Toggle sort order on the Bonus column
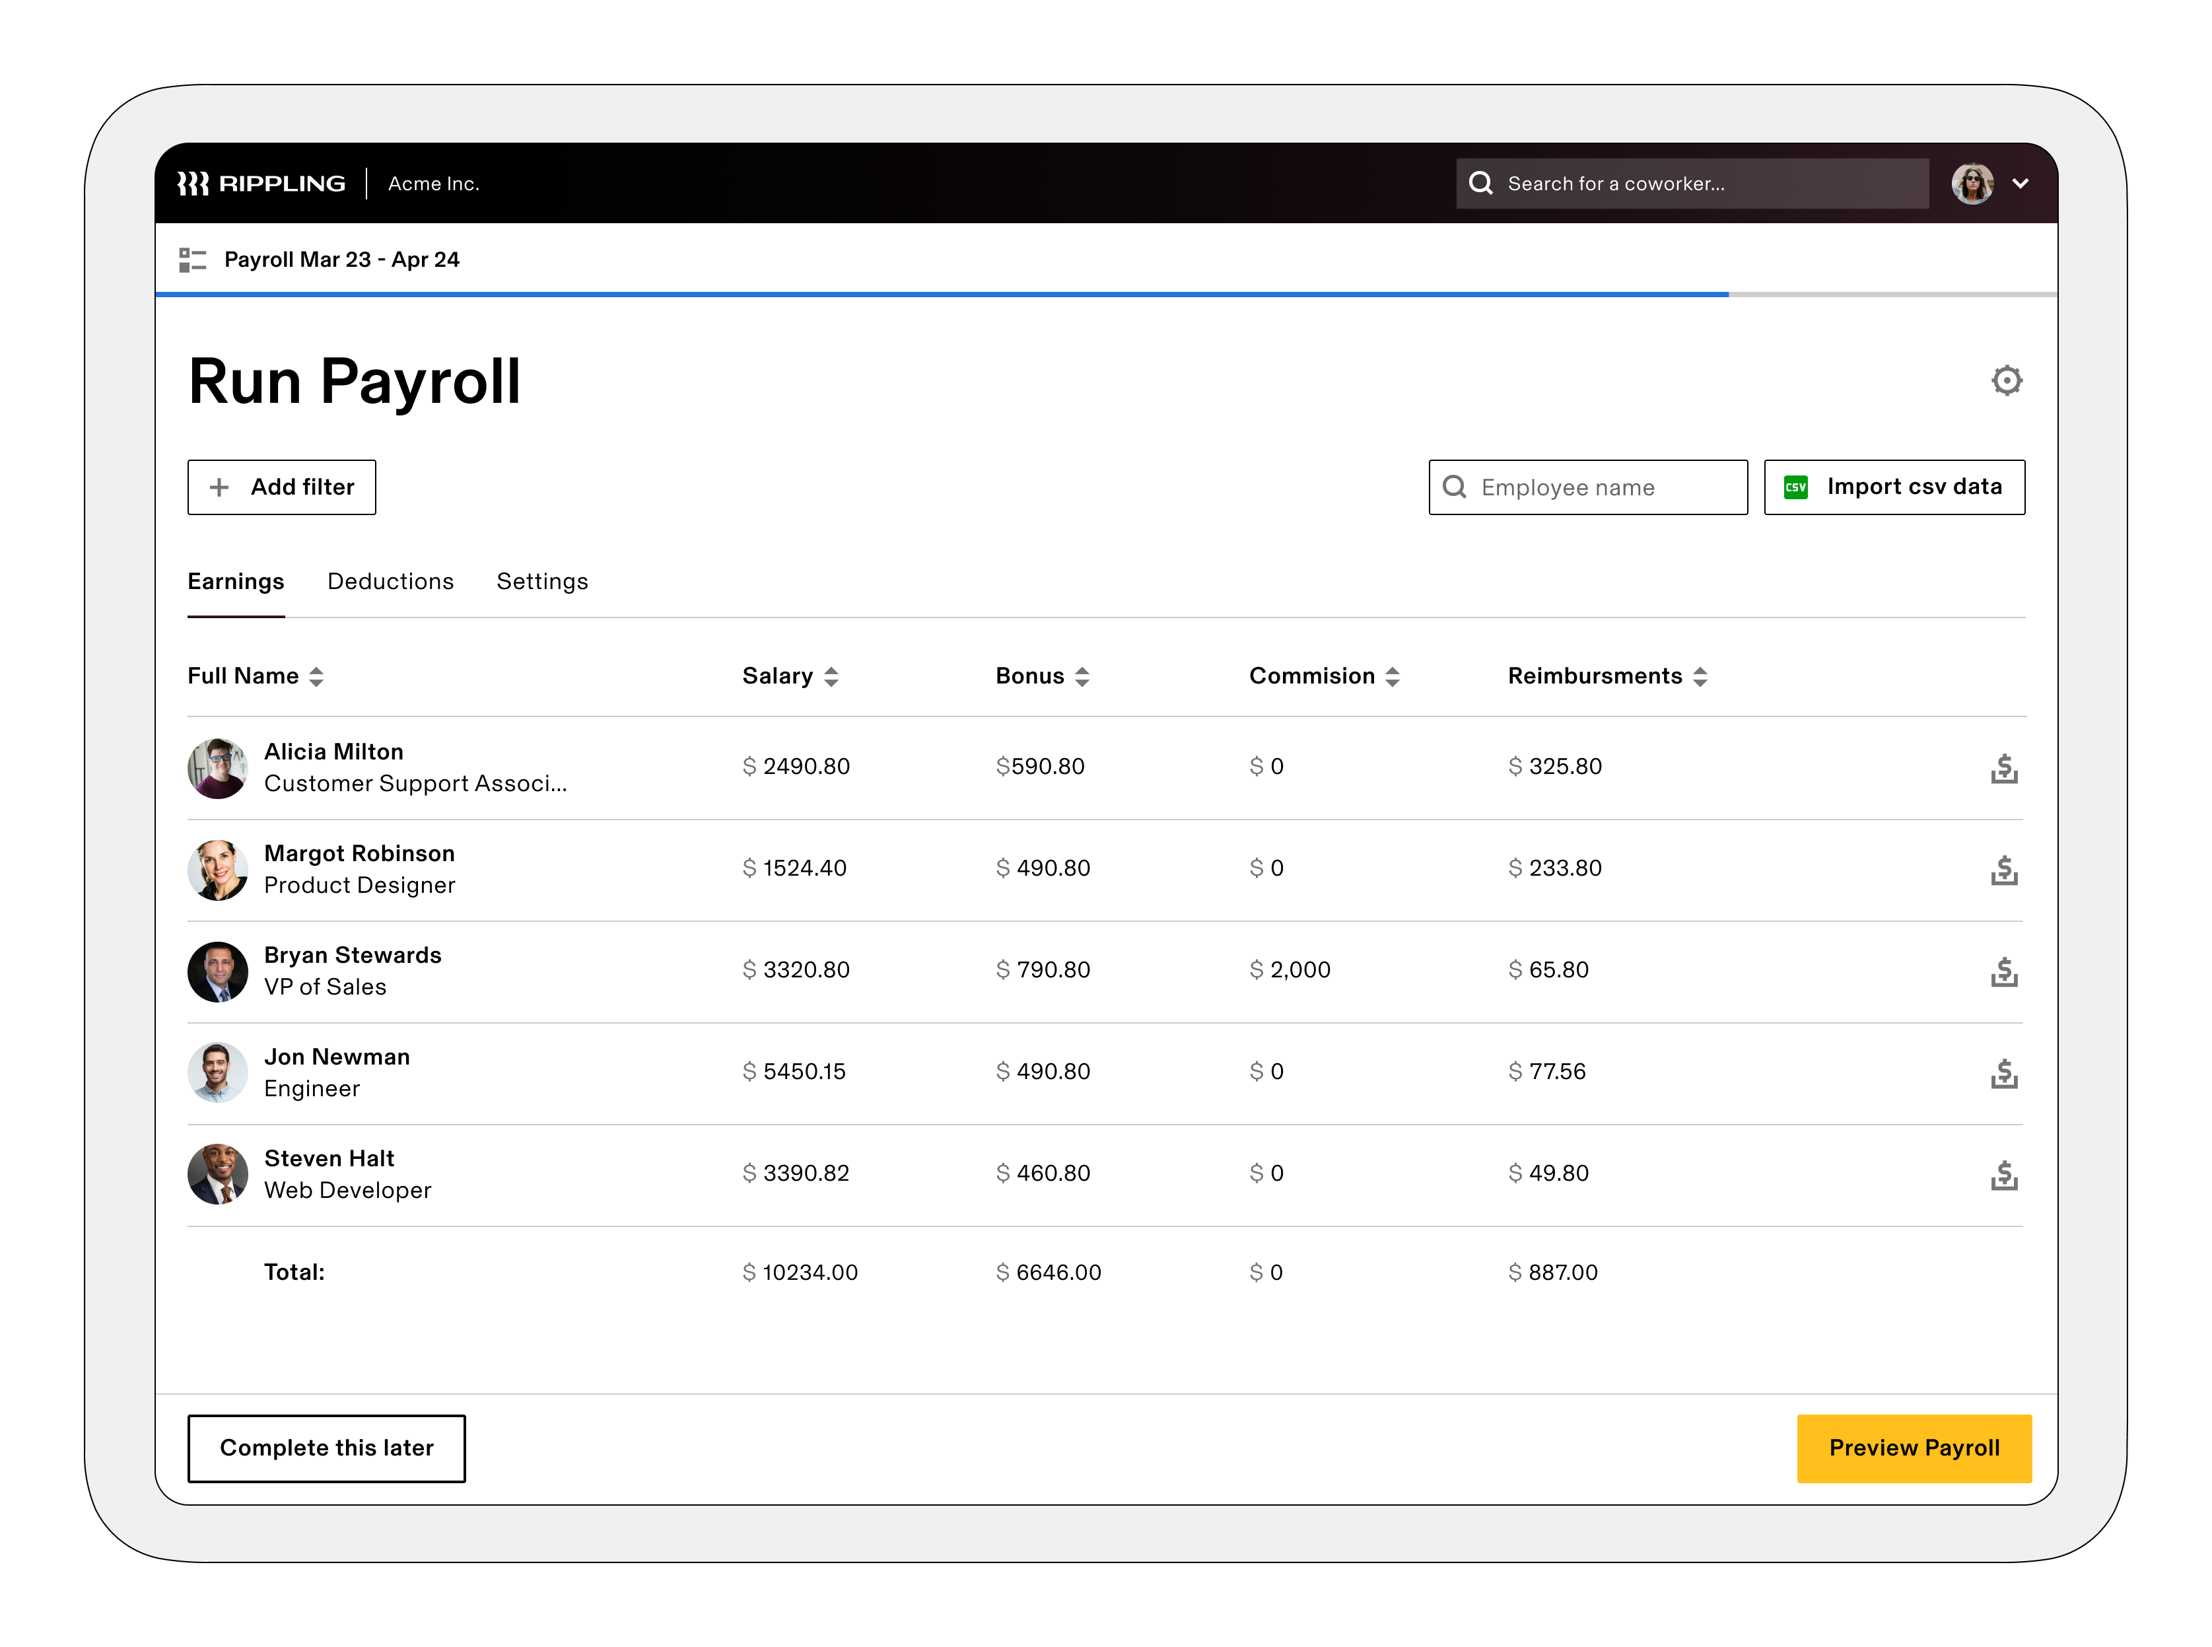Screen dimensions: 2212x1647 pos(1084,676)
